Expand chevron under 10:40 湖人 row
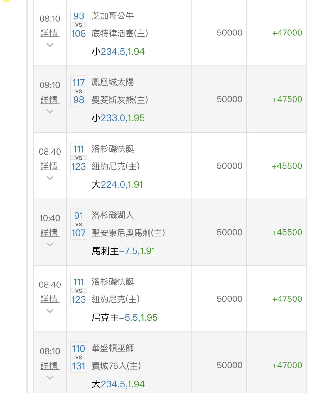This screenshot has width=317, height=393. point(50,245)
